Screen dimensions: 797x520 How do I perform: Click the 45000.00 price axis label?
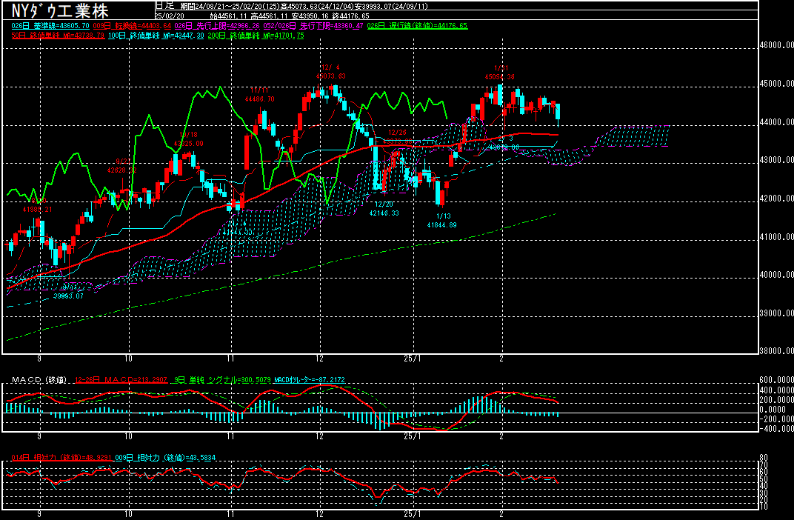click(x=777, y=84)
